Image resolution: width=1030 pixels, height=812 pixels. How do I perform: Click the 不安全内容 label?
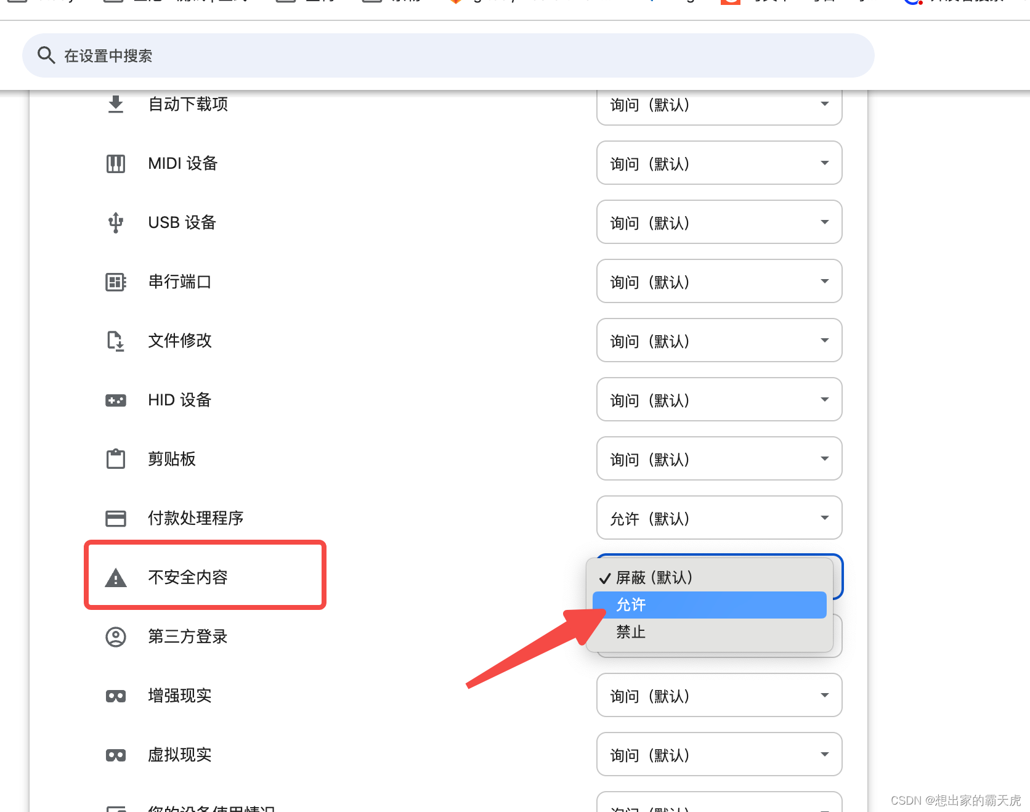tap(188, 577)
